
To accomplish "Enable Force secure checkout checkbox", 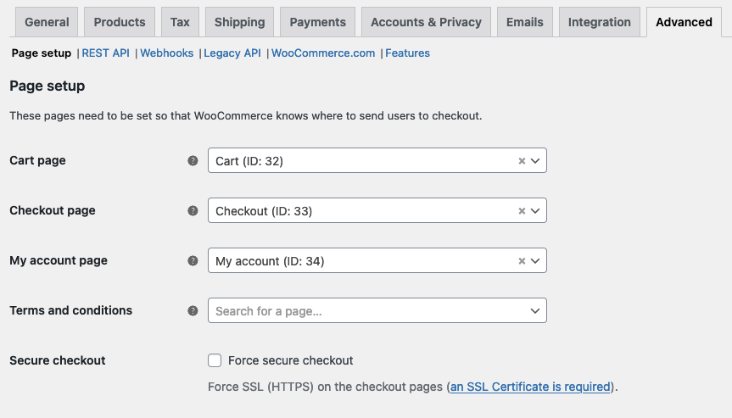I will (215, 360).
